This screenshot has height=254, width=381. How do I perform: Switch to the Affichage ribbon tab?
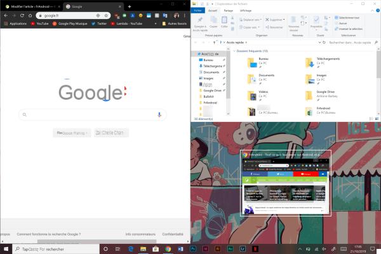[246, 10]
